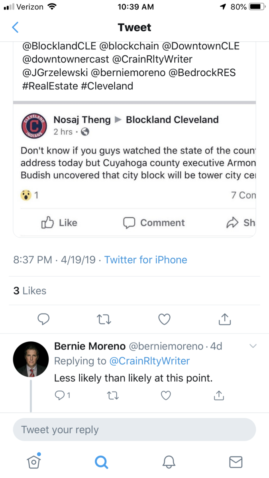Image resolution: width=269 pixels, height=478 pixels.
Task: Share Bernie Moreno's reply
Action: (x=218, y=395)
